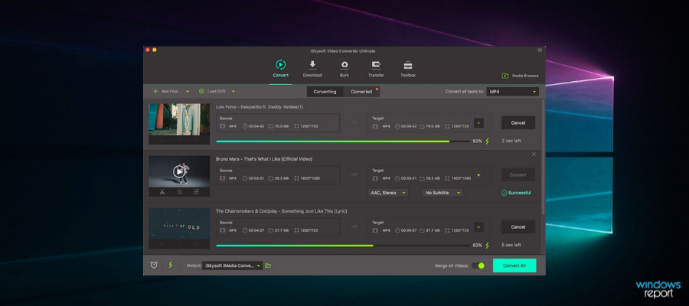Click the Despacito 92% progress bar
Viewport: 689px width, 306px height.
(x=343, y=142)
